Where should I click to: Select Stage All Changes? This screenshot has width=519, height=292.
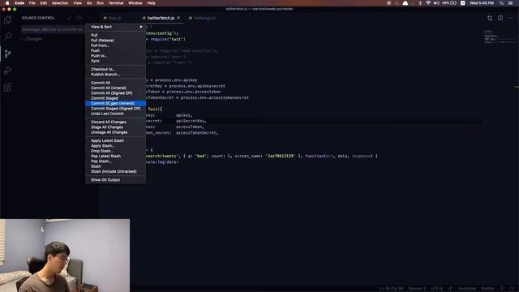point(115,127)
